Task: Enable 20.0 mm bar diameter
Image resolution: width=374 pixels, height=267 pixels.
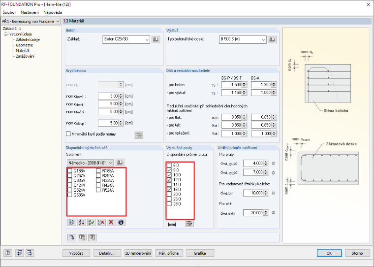Action: click(169, 194)
